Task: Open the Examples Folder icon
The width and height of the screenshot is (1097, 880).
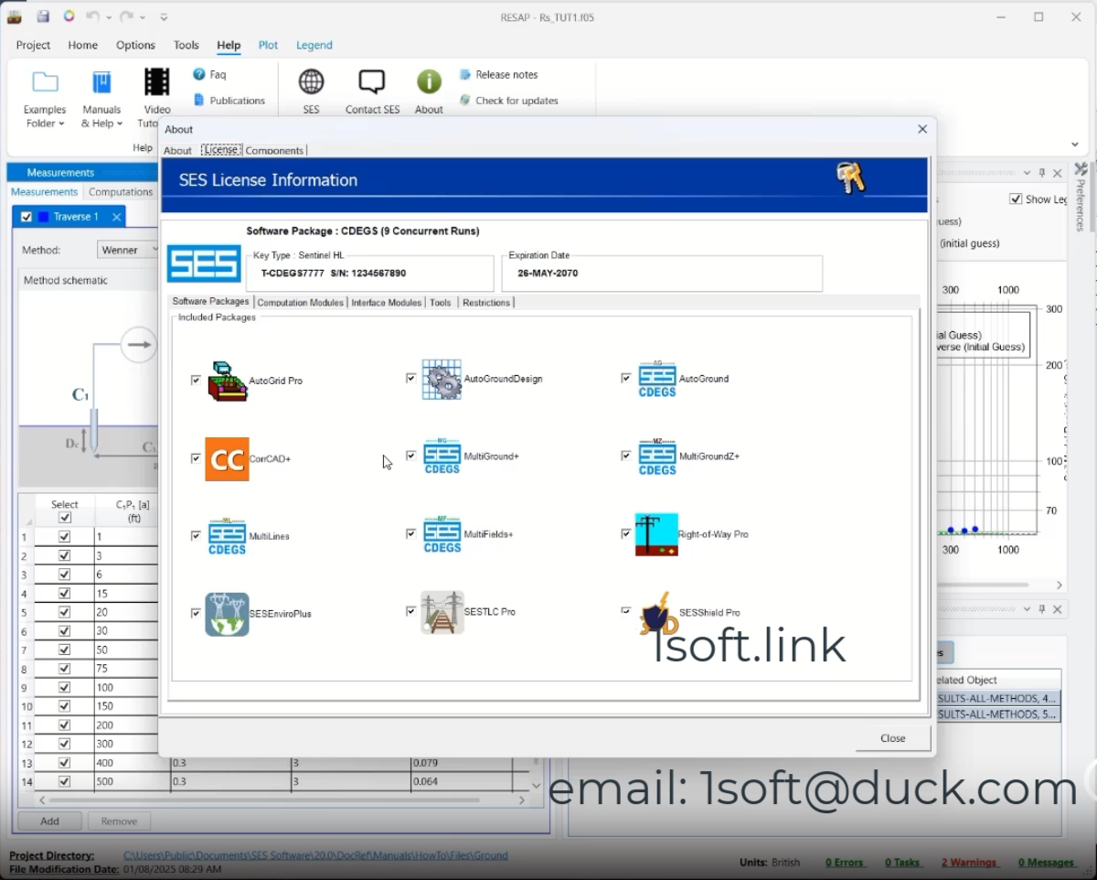Action: [x=45, y=82]
